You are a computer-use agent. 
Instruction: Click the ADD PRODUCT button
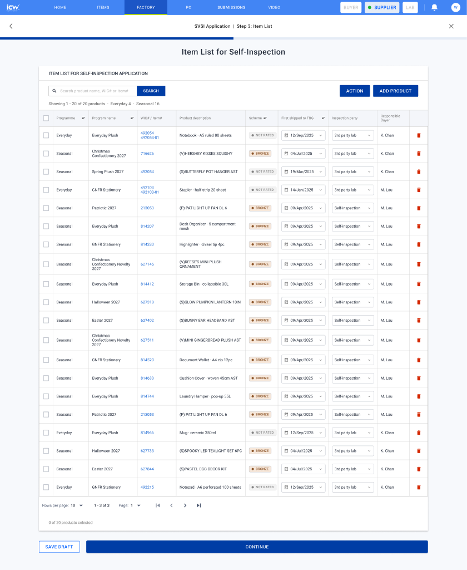[395, 91]
